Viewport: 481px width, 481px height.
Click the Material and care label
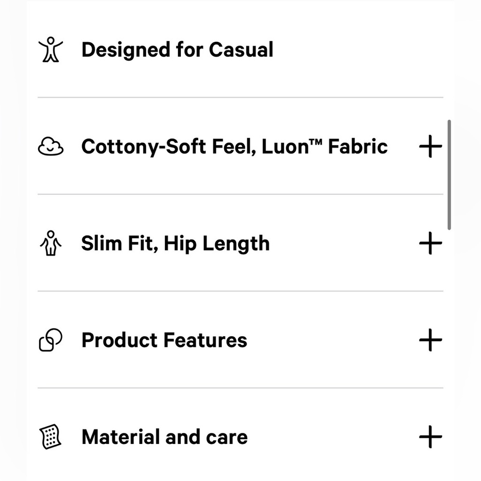tap(165, 437)
